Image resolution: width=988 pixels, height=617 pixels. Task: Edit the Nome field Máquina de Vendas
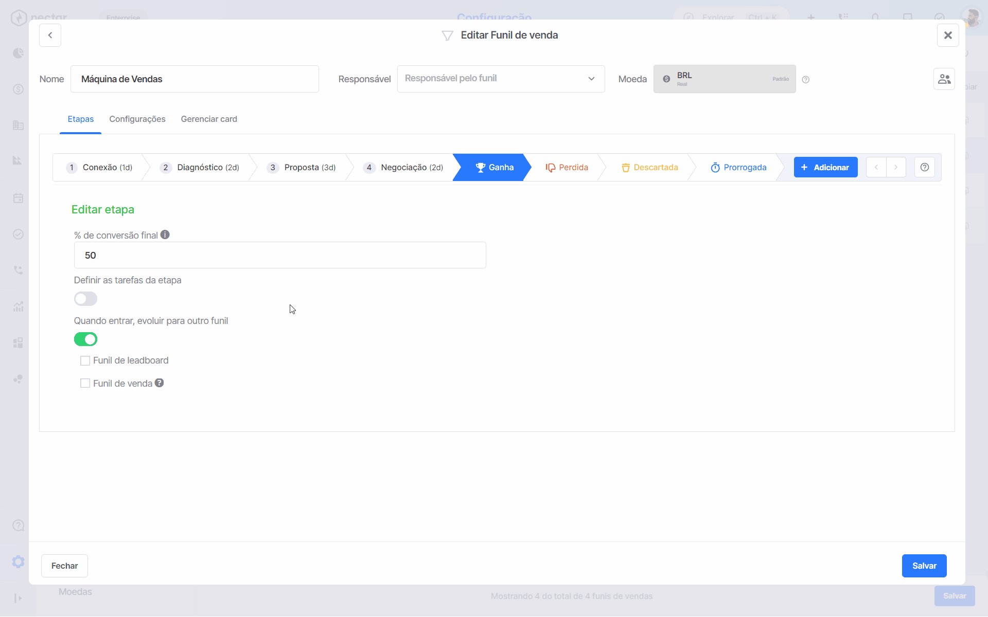(x=195, y=79)
